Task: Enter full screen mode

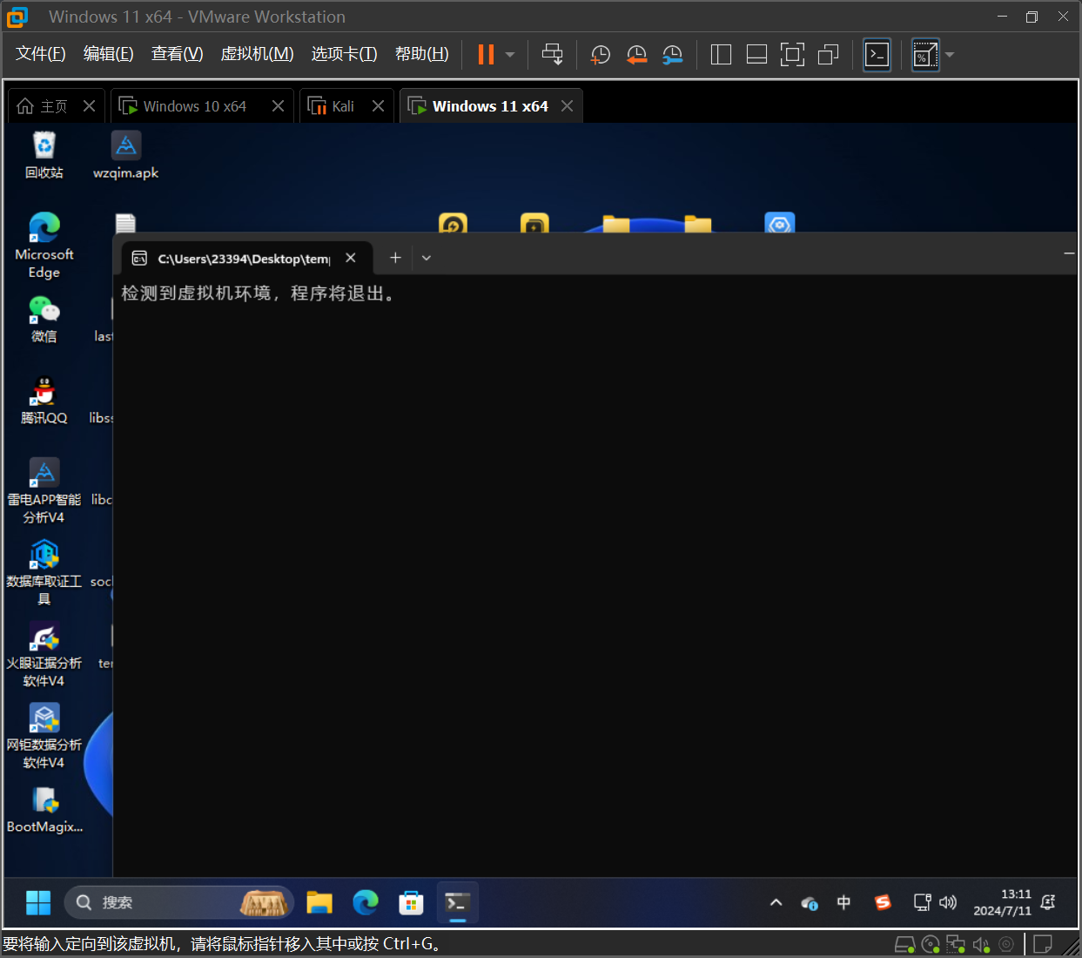Action: click(x=792, y=54)
